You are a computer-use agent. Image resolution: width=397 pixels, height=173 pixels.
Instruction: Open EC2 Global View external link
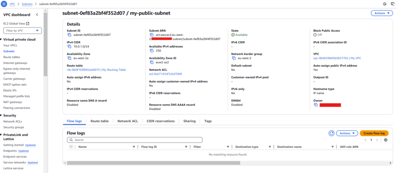pyautogui.click(x=16, y=24)
